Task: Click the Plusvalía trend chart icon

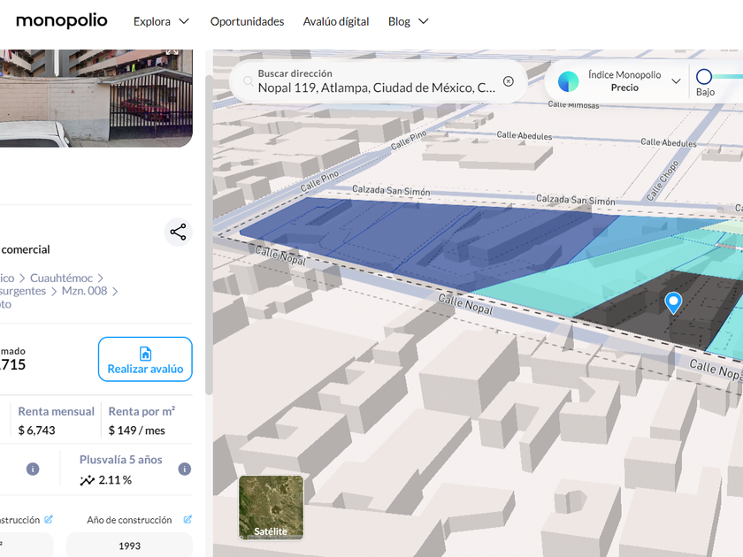Action: pyautogui.click(x=88, y=480)
